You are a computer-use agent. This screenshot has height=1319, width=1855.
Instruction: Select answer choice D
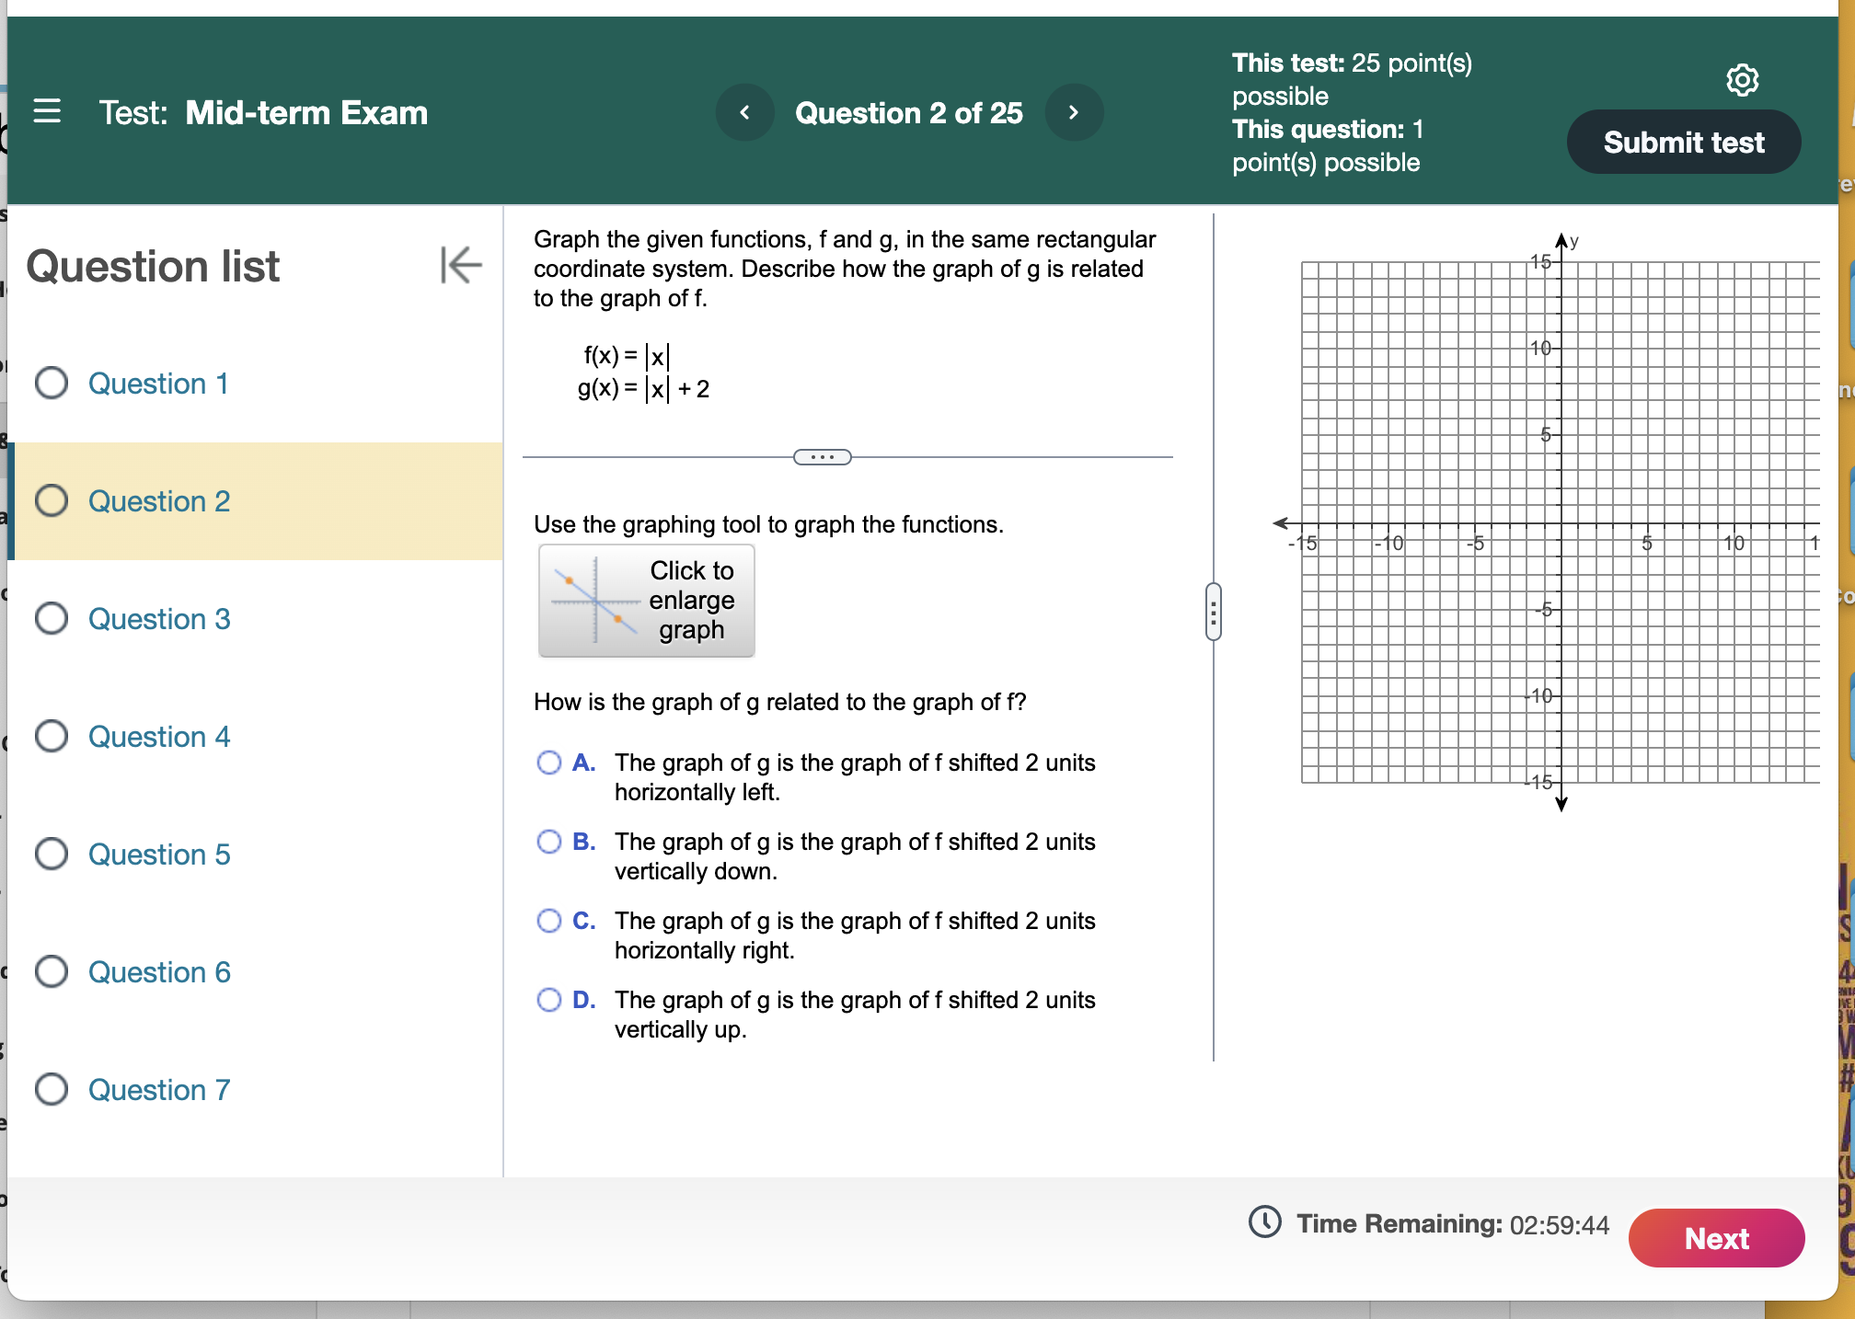[549, 1000]
